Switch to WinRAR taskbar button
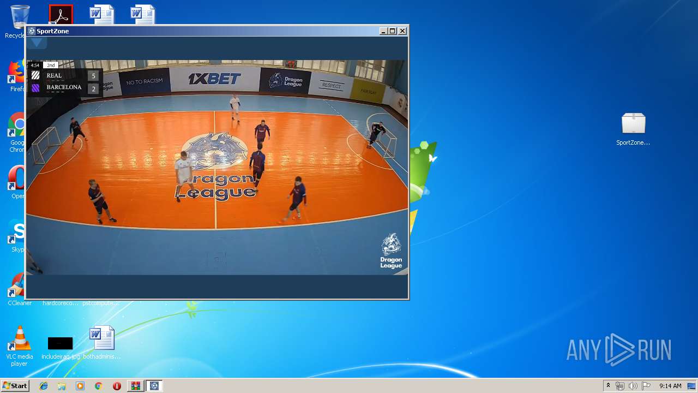Screen dimensions: 698x393 [136, 386]
